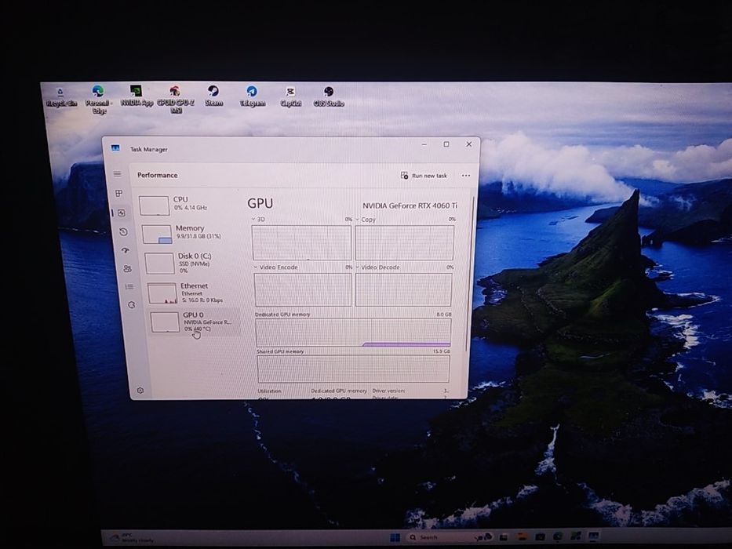Click the Memory mini usage thumbnail
732x549 pixels.
pos(157,235)
